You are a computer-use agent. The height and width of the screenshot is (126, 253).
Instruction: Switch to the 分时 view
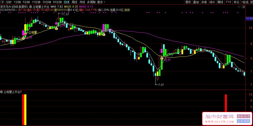coord(9,2)
